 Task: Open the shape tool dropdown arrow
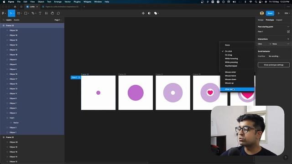point(28,13)
